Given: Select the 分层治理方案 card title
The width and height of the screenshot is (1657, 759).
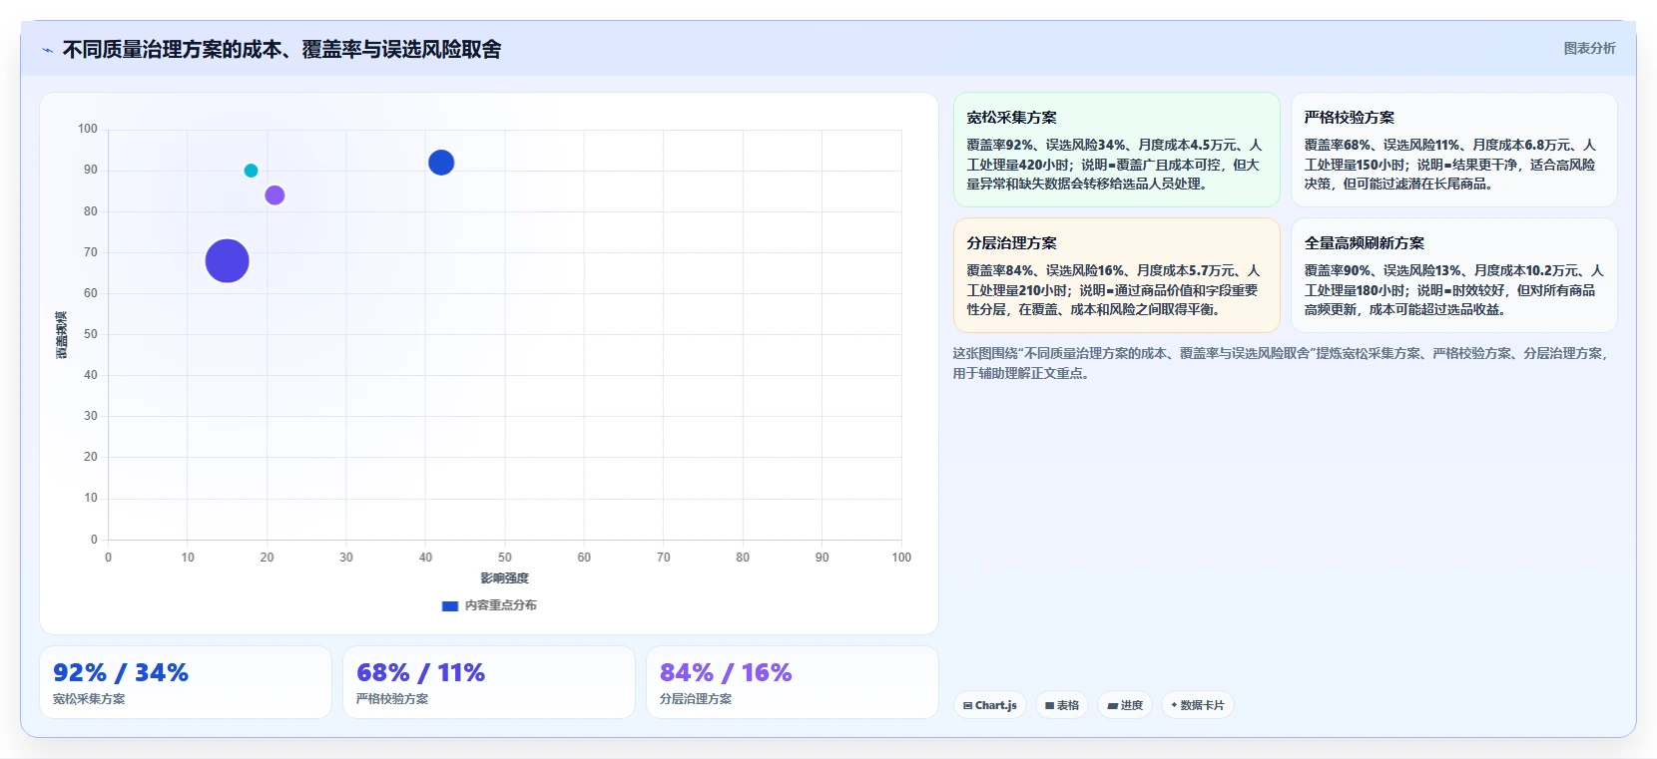Looking at the screenshot, I should (1011, 243).
